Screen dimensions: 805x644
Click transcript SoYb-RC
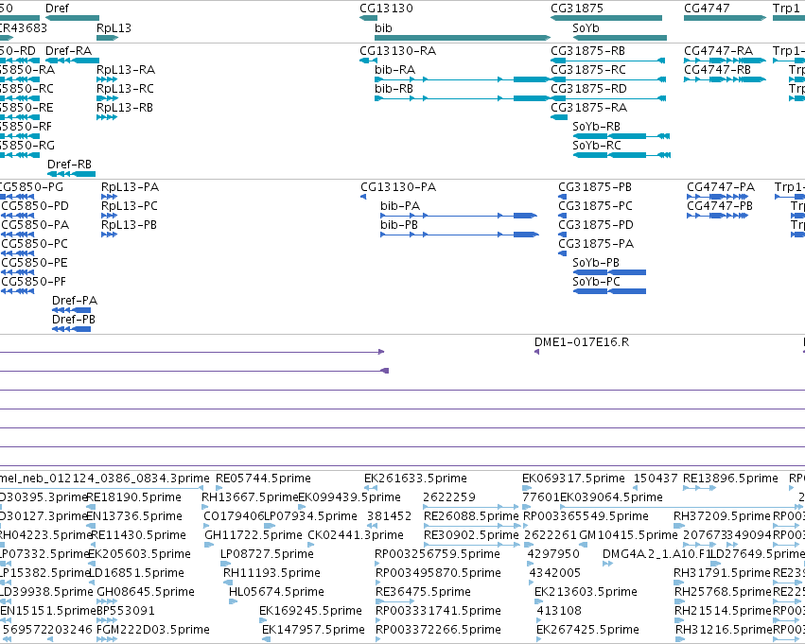[621, 155]
